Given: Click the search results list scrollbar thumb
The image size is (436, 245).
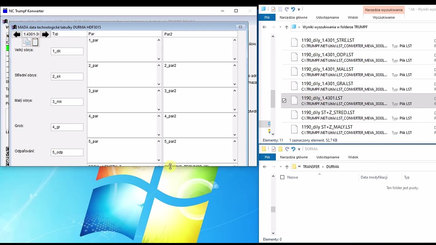Looking at the screenshot, I should coord(273,99).
